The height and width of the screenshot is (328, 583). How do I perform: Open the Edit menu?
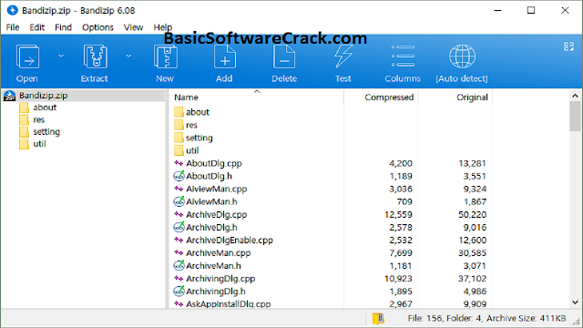coord(37,27)
